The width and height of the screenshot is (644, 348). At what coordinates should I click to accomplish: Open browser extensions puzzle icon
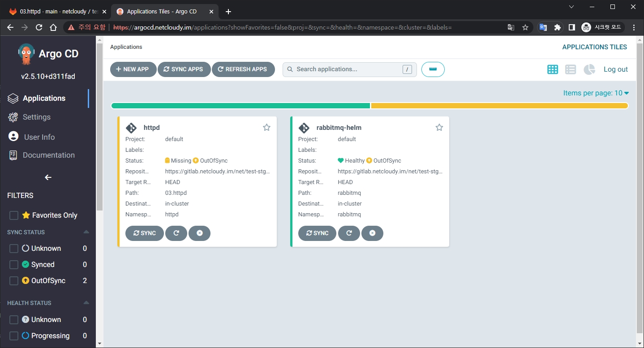(557, 27)
